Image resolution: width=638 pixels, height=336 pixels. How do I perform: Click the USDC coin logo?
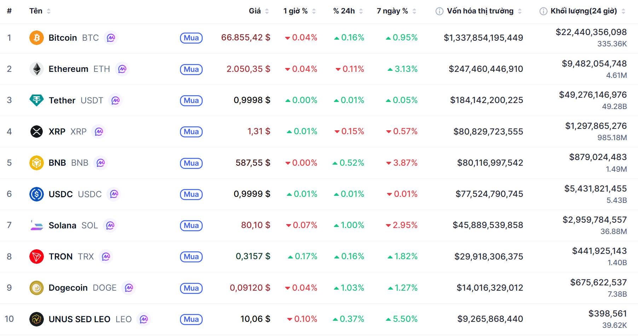pos(36,194)
